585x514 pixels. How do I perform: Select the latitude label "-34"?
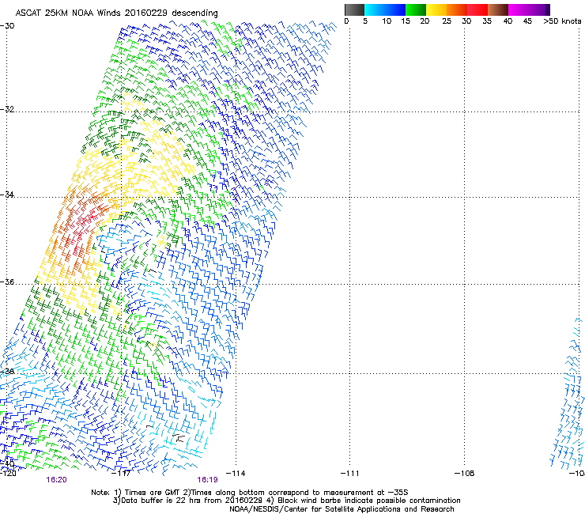7,195
